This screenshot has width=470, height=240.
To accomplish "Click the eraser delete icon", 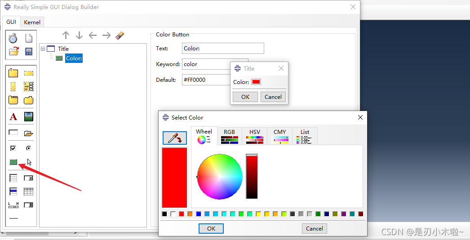I will point(120,36).
